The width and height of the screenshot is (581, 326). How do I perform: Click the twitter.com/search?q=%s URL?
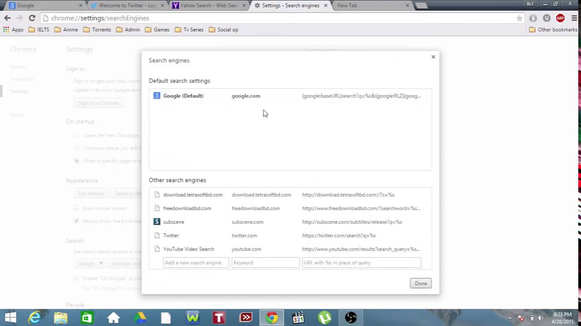(x=339, y=235)
